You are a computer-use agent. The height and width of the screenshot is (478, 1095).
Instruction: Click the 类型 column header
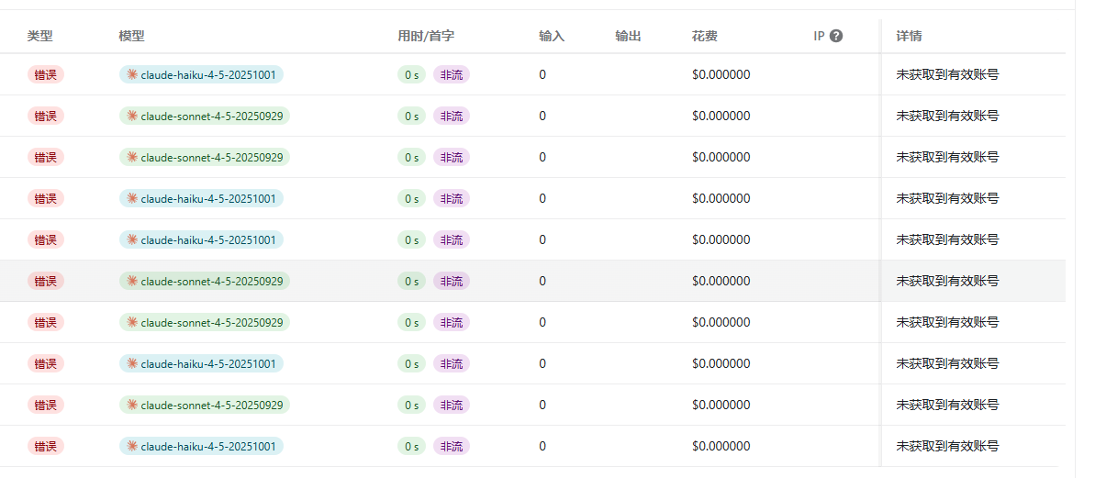click(x=40, y=37)
